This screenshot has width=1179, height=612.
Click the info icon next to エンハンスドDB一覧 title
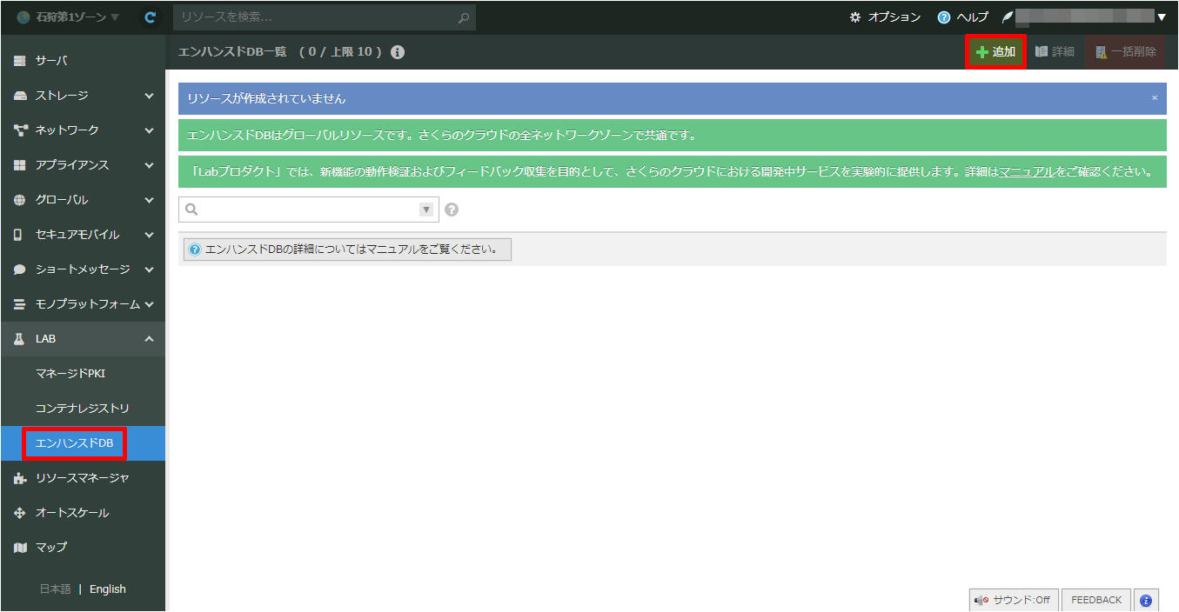coord(398,52)
